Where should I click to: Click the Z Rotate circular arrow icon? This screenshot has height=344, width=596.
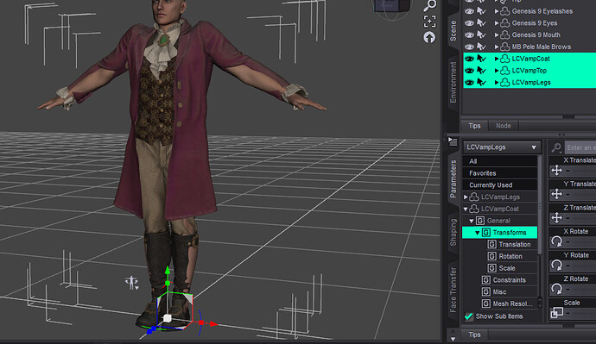[556, 289]
